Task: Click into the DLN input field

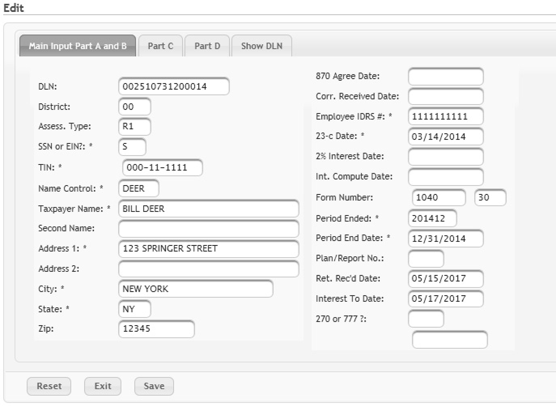Action: click(174, 86)
